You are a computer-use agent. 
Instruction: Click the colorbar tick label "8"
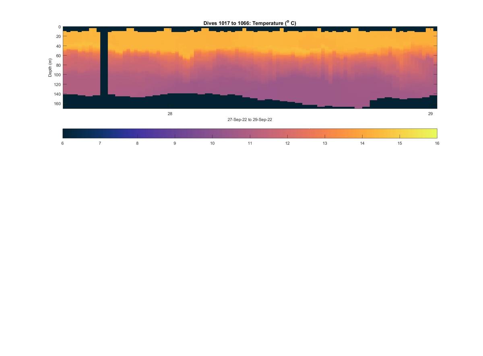coord(137,143)
